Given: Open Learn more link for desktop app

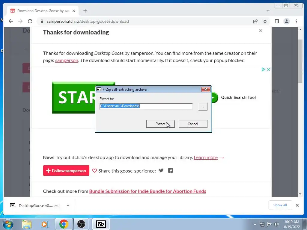Looking at the screenshot, I should click(206, 158).
